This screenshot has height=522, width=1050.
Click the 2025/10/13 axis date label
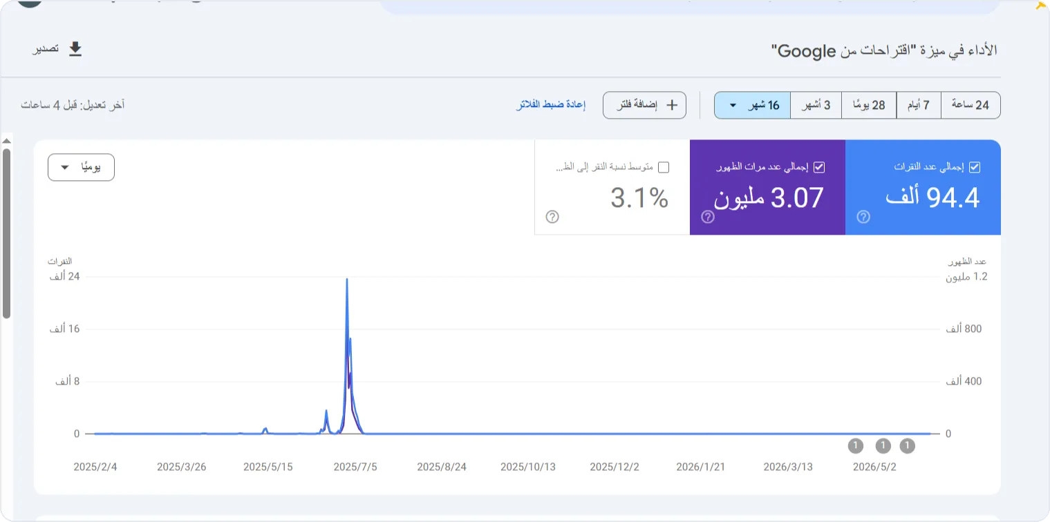[x=528, y=467]
